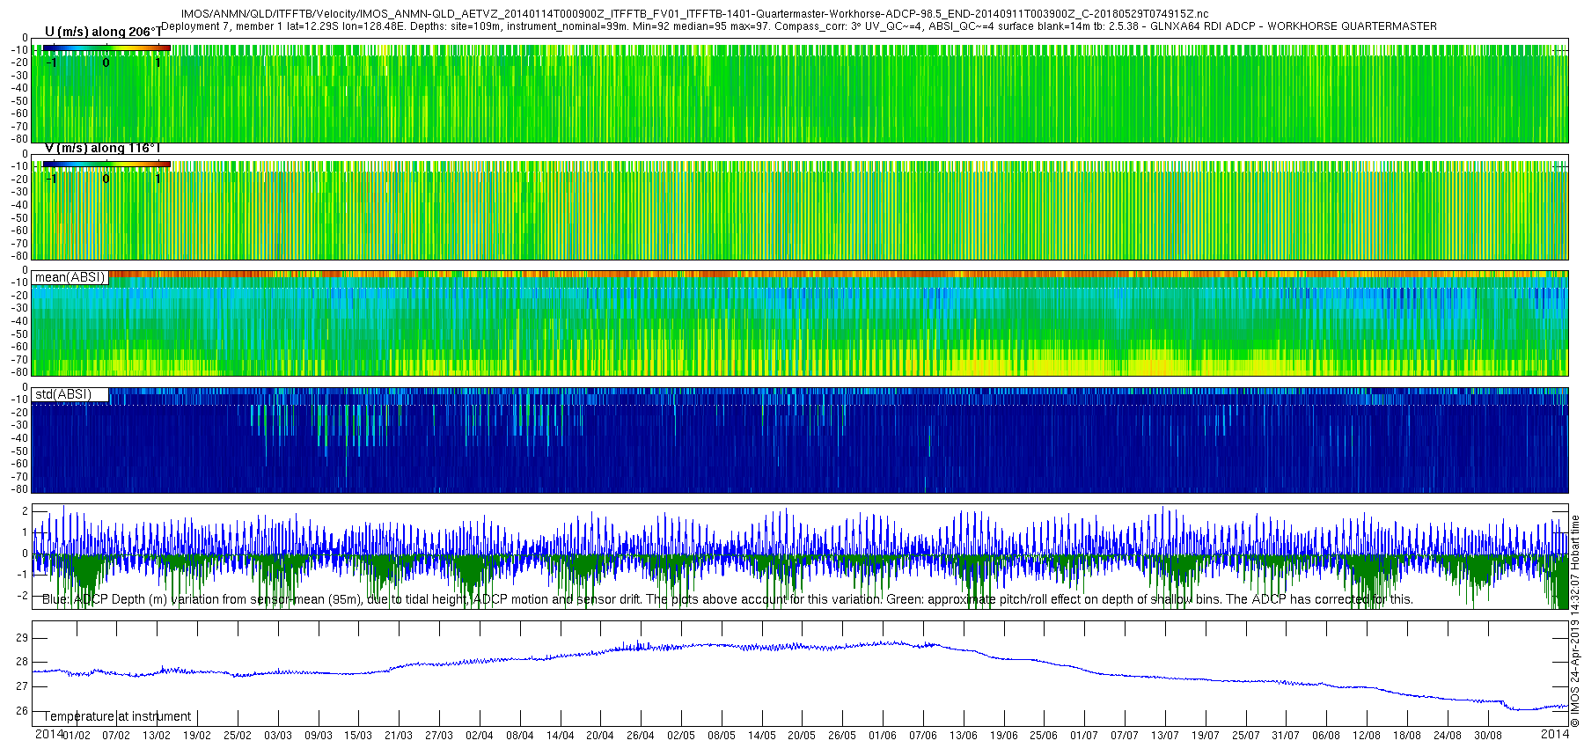Click the '27' temperature axis tick
Viewport: 1584px width, 748px height.
coord(23,686)
